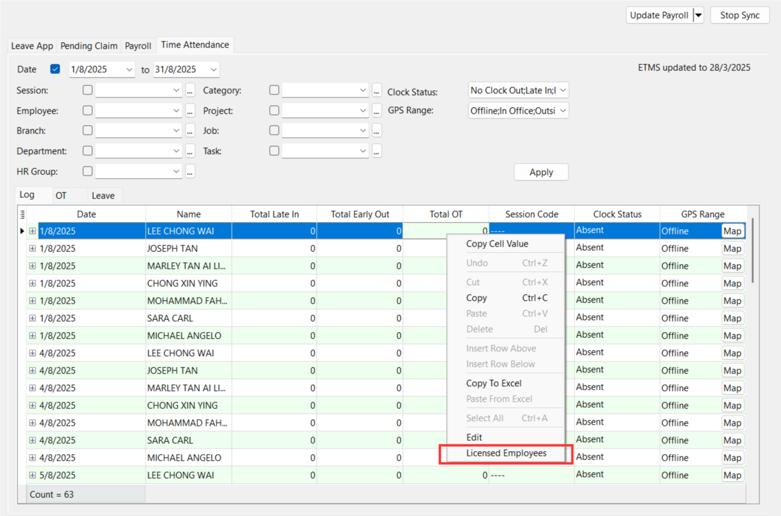Choose Licensed Employees from the context menu
Viewport: 781px width, 516px height.
coord(506,453)
